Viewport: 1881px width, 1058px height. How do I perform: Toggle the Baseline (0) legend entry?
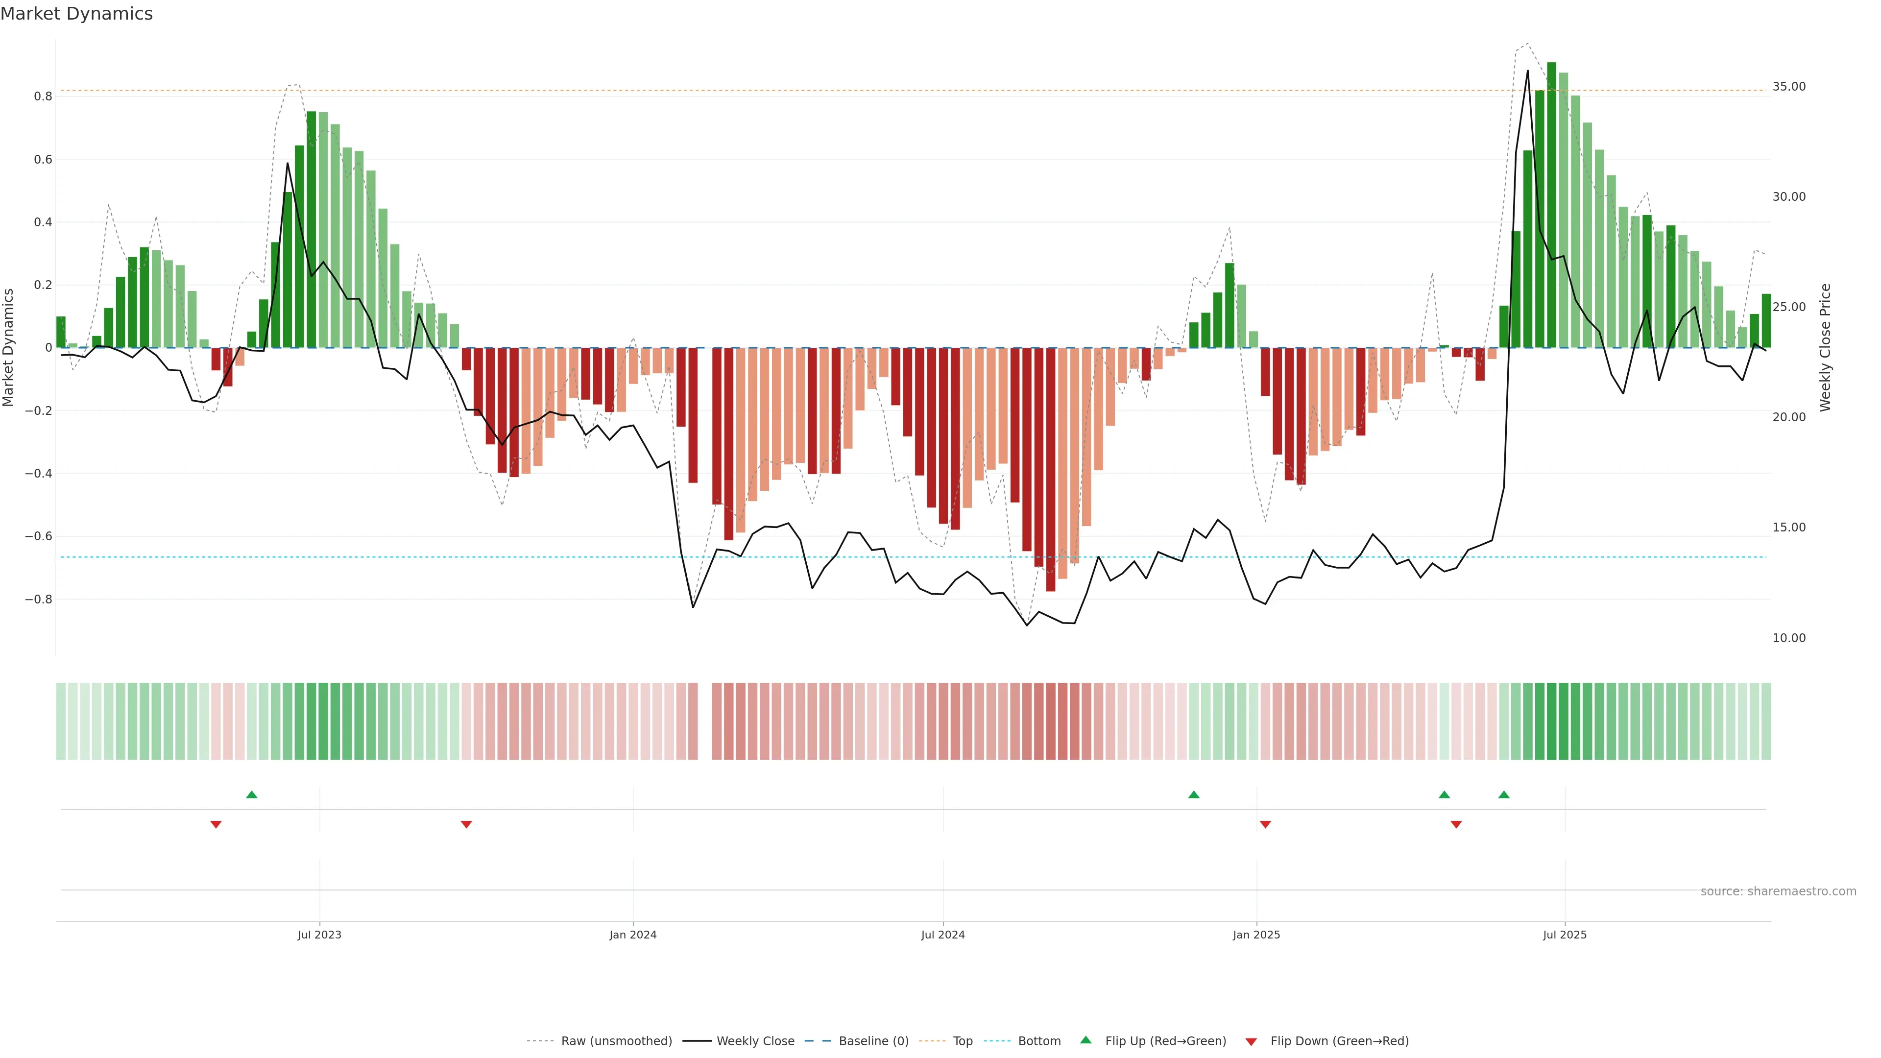coord(873,1041)
